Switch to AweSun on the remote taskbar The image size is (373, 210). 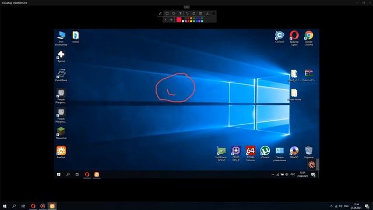pyautogui.click(x=97, y=174)
